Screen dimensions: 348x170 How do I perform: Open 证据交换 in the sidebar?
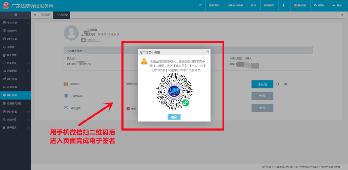coord(15,87)
